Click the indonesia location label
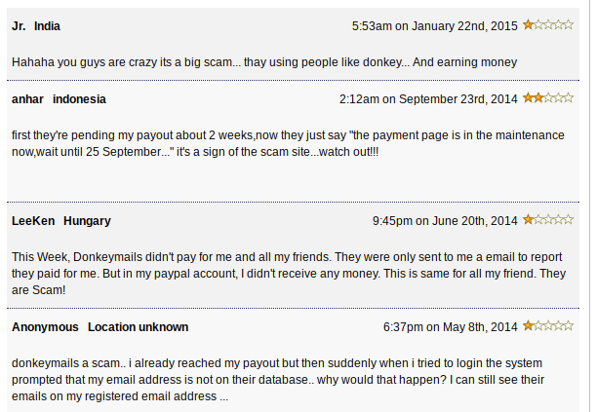Screen dimensions: 597x412 point(79,99)
